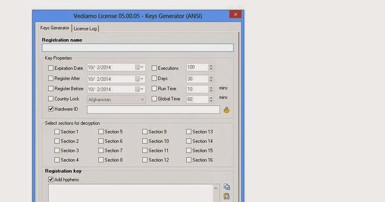Increase the Run Time minutes spinner

pos(211,87)
